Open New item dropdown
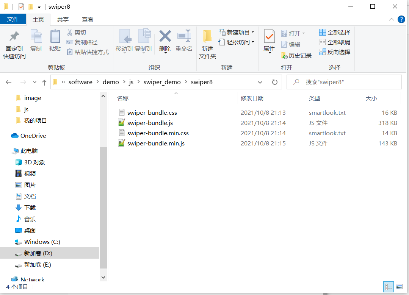This screenshot has width=409, height=295. click(237, 32)
